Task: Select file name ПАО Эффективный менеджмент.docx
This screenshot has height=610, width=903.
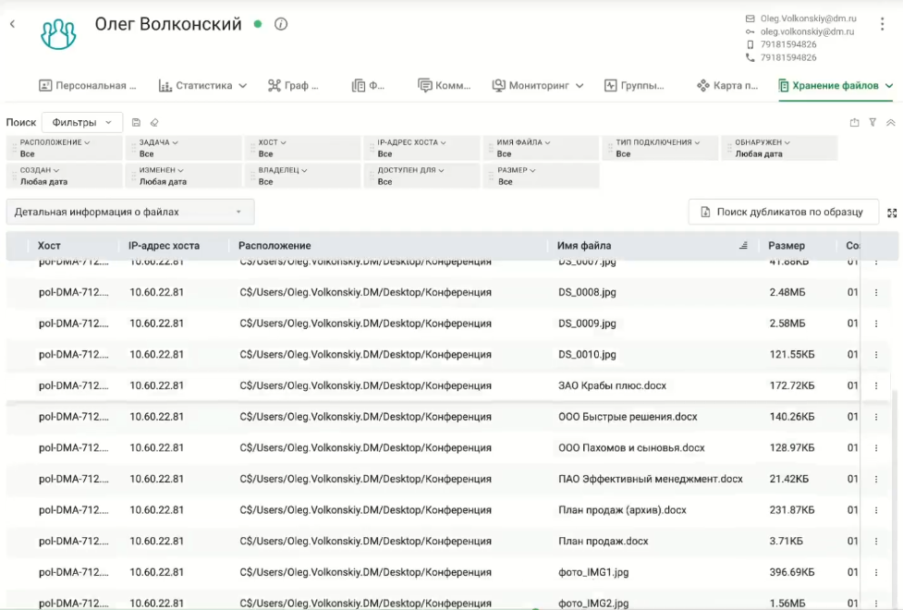Action: coord(651,480)
